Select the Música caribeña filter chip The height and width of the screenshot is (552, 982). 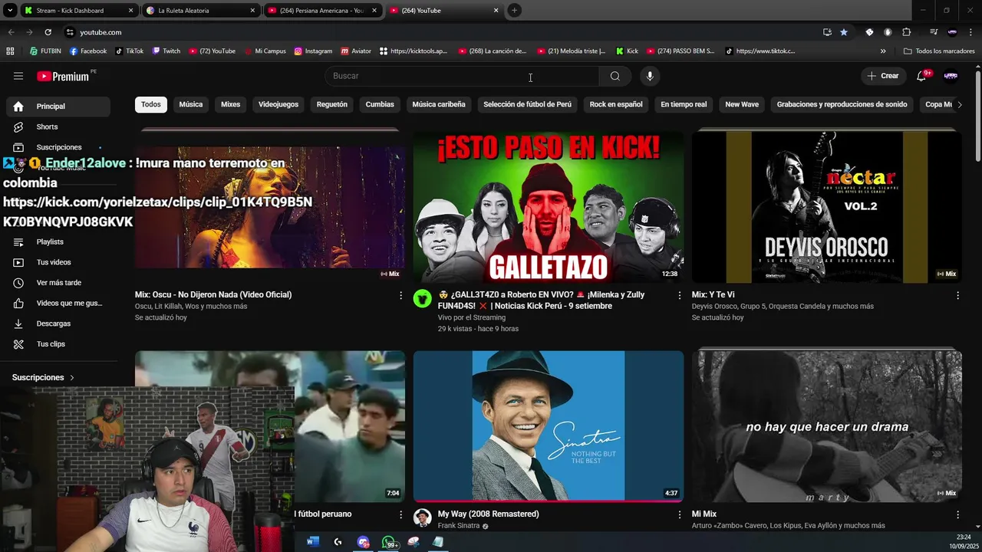(439, 104)
